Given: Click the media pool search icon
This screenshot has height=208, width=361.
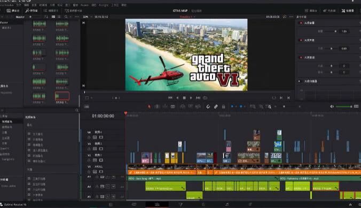Looking at the screenshot, I should [x=66, y=17].
